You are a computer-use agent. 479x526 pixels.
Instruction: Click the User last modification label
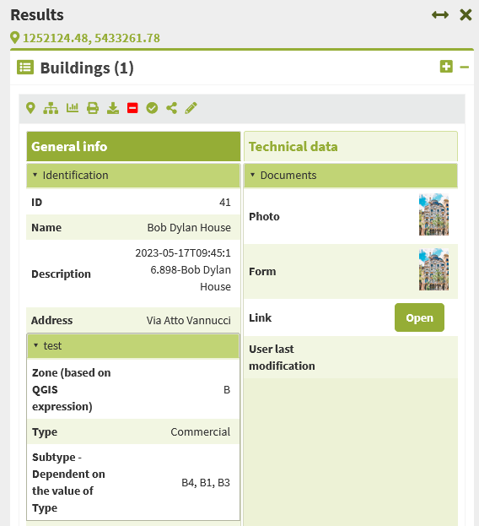[282, 358]
